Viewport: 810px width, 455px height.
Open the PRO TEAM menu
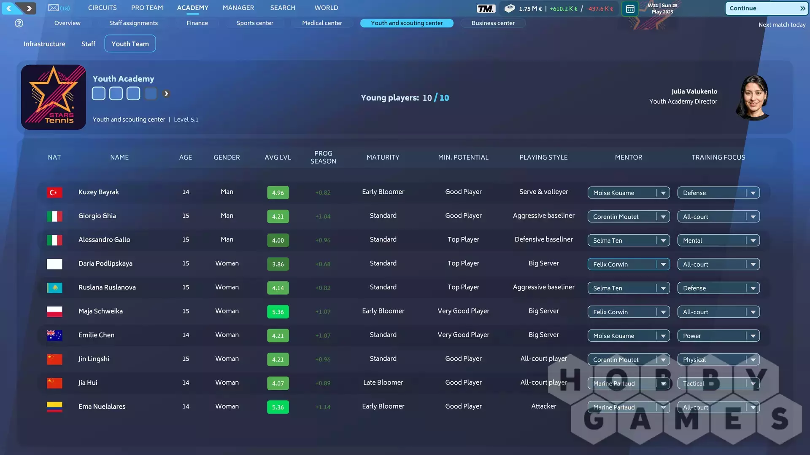pyautogui.click(x=147, y=8)
